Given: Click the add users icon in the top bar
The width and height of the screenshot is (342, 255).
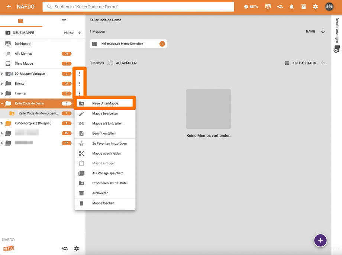Looking at the screenshot, I should click(x=280, y=7).
